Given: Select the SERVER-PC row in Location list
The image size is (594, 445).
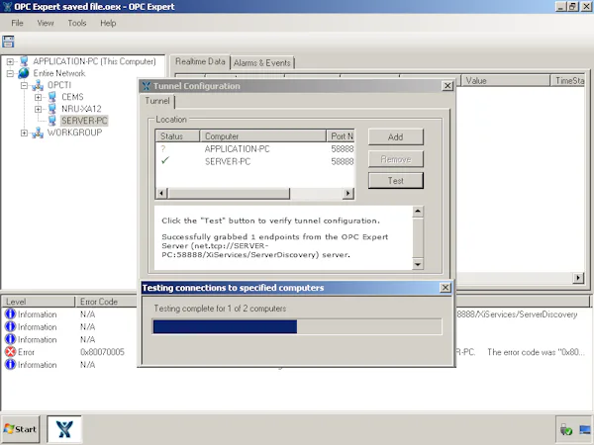Looking at the screenshot, I should [255, 161].
